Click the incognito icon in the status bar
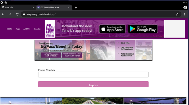 (6, 2)
